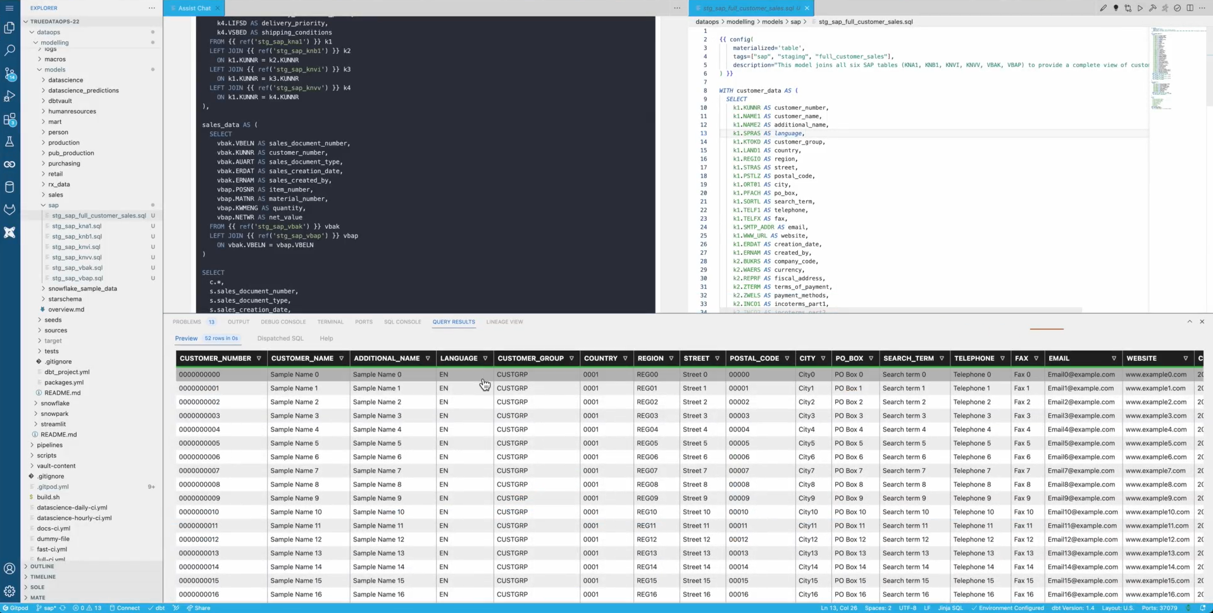1213x613 pixels.
Task: Switch to the PROBLEMS tab
Action: click(187, 322)
